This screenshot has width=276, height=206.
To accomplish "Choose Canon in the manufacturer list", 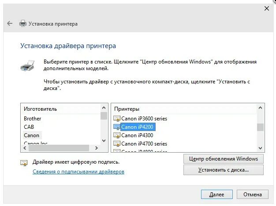I will click(32, 135).
